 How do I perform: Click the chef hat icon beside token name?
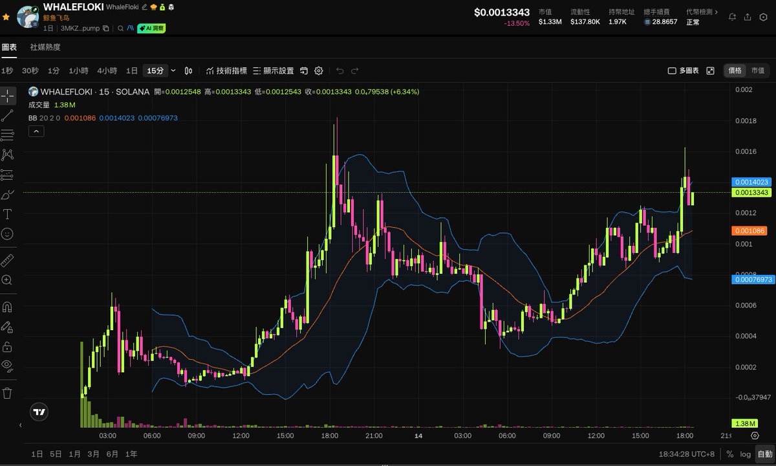point(153,6)
